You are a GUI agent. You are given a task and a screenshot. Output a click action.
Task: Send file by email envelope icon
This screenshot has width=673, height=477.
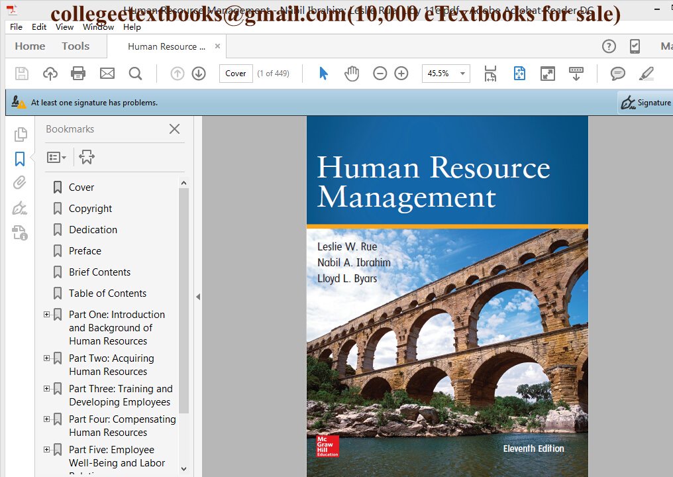[x=107, y=74]
